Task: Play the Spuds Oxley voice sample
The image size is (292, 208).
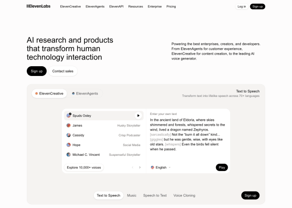Action: click(138, 115)
